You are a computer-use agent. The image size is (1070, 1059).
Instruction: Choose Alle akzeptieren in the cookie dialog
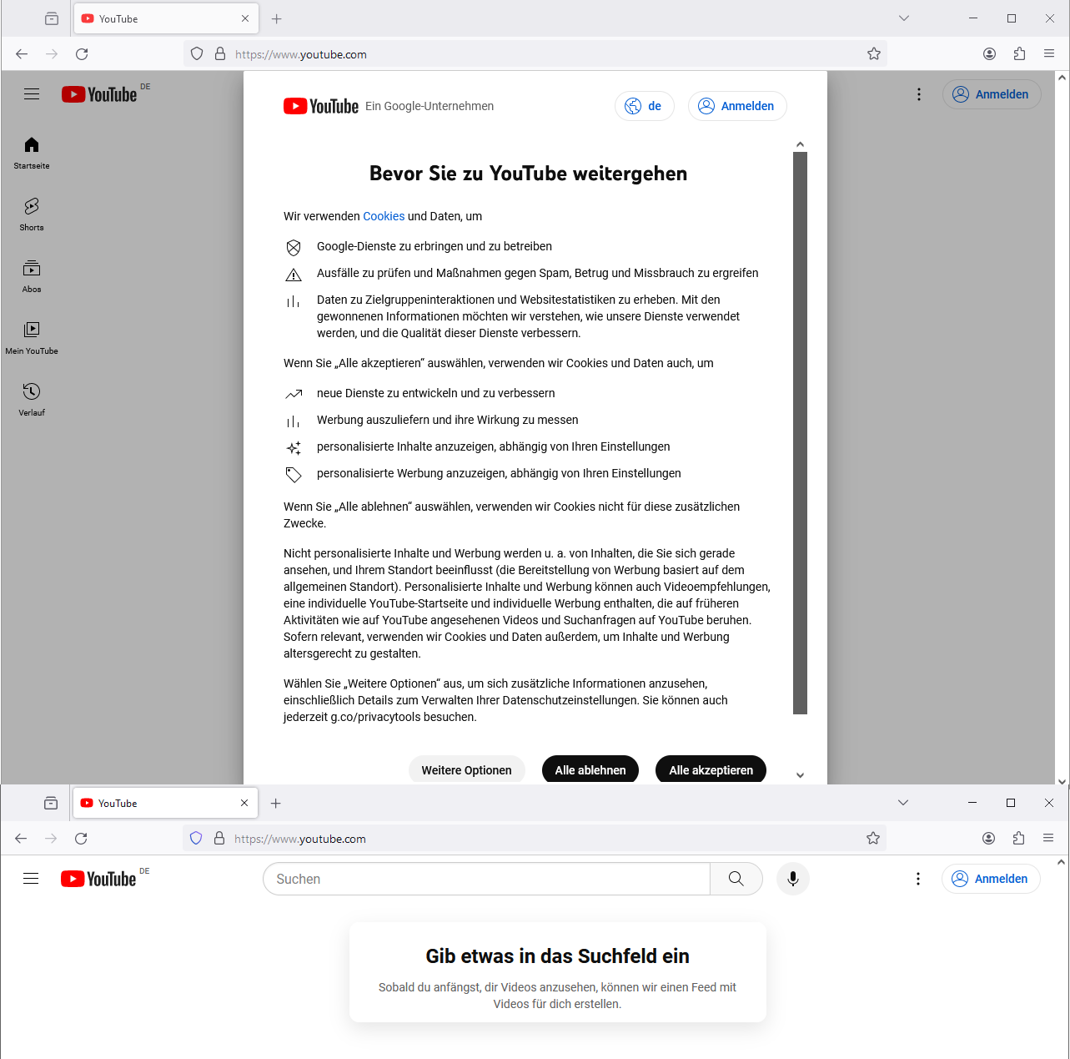[x=711, y=770]
